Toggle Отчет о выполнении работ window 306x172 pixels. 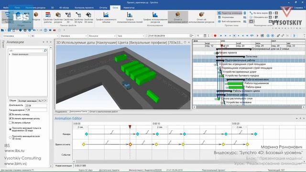178,17
